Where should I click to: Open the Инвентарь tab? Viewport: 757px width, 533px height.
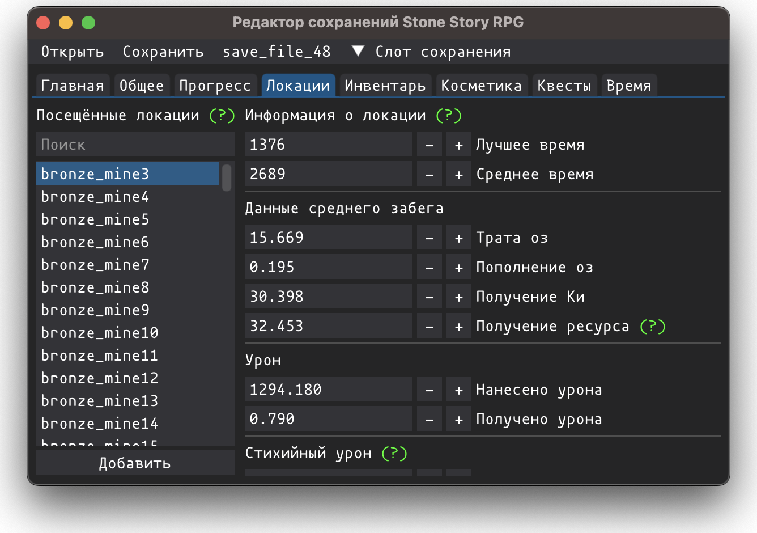click(x=385, y=86)
